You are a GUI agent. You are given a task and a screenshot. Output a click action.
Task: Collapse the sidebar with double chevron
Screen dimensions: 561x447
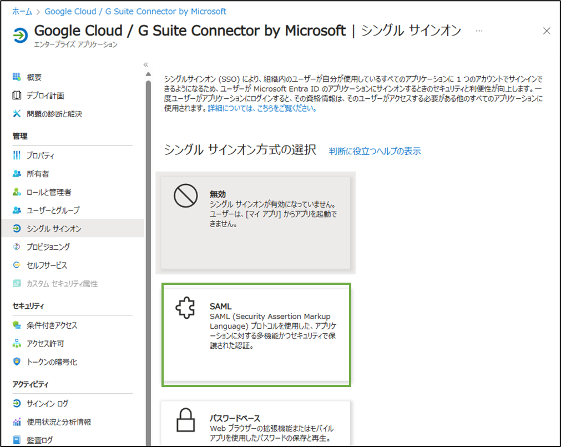pos(145,64)
